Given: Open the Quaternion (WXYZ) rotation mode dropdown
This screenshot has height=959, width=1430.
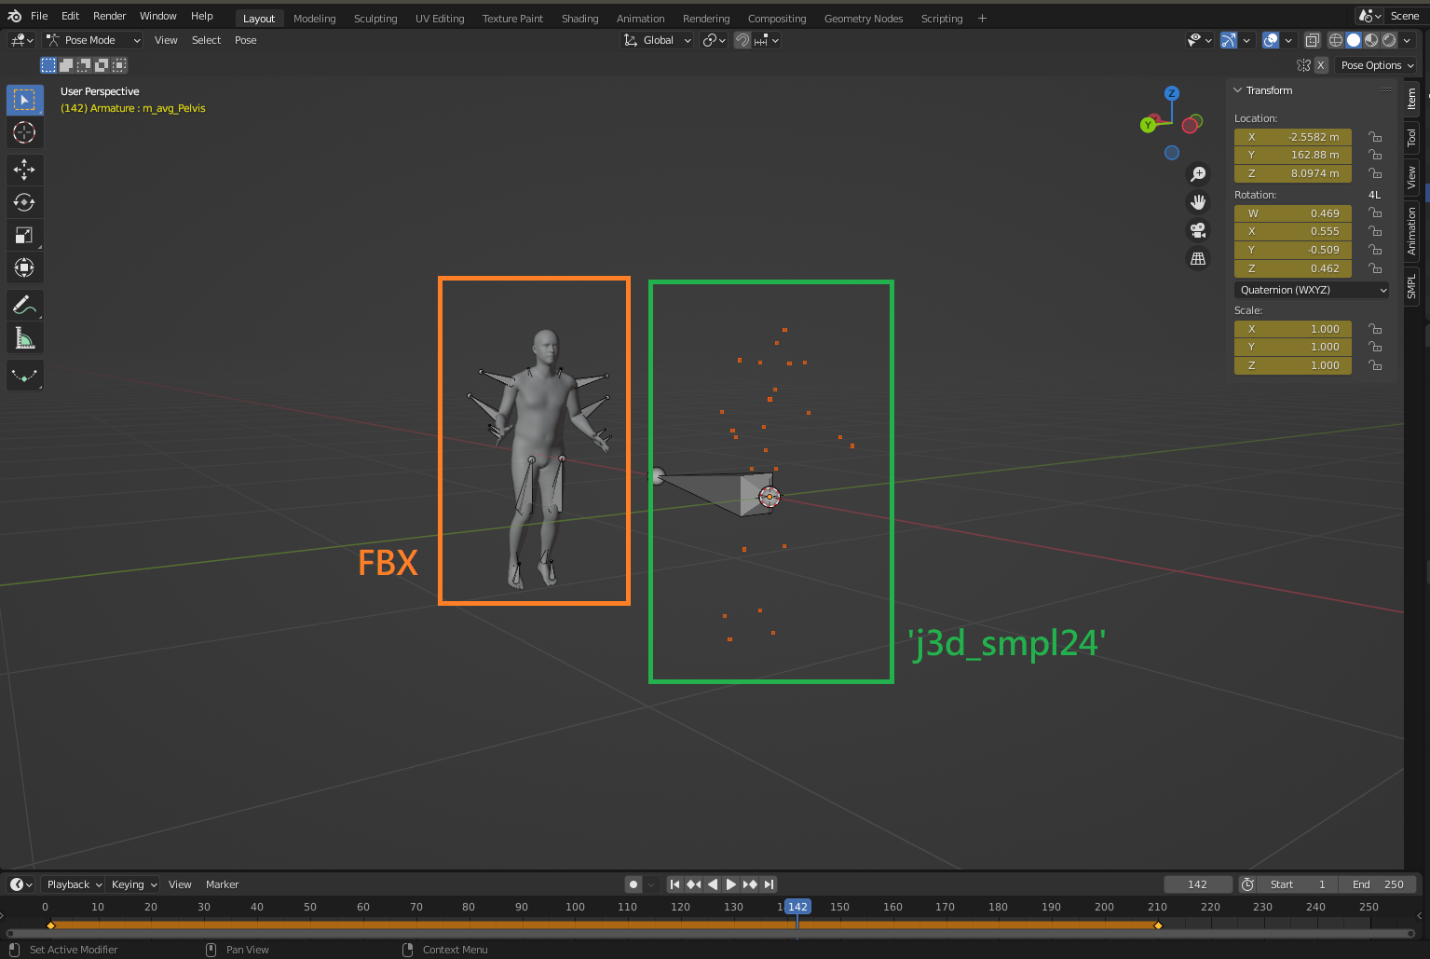Looking at the screenshot, I should pyautogui.click(x=1312, y=290).
